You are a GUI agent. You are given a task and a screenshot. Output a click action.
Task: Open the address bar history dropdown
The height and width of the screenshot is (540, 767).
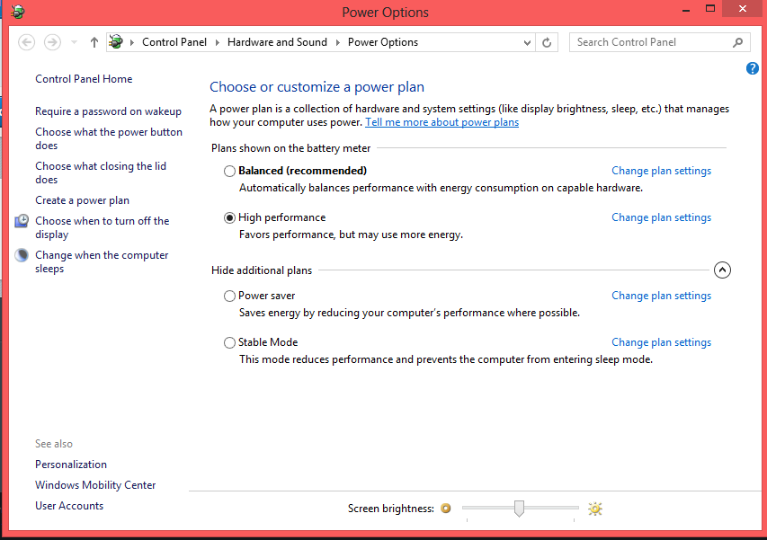527,42
